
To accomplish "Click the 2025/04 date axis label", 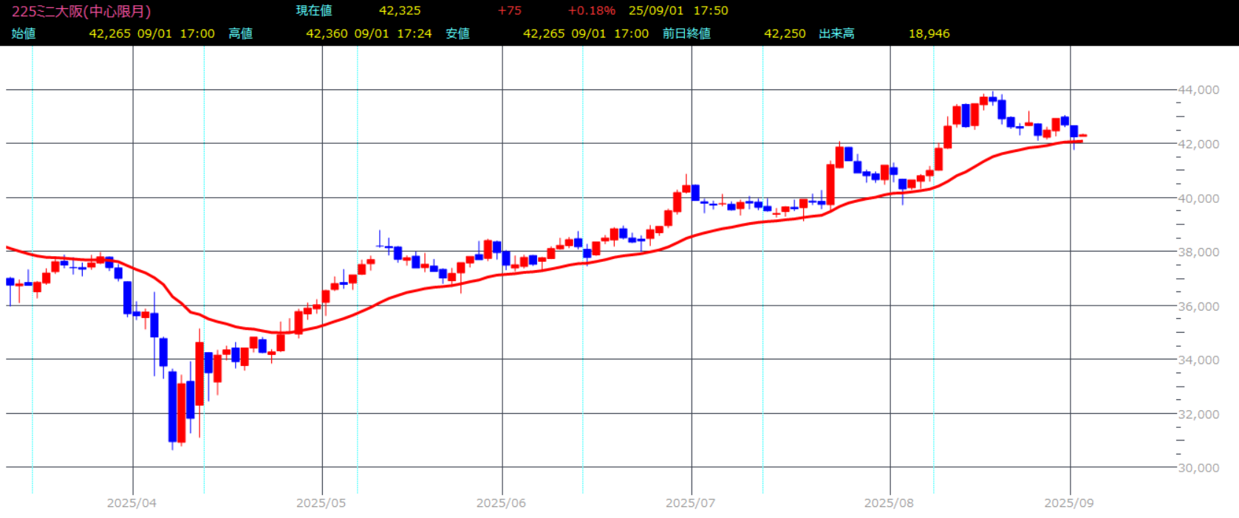I will click(x=132, y=503).
